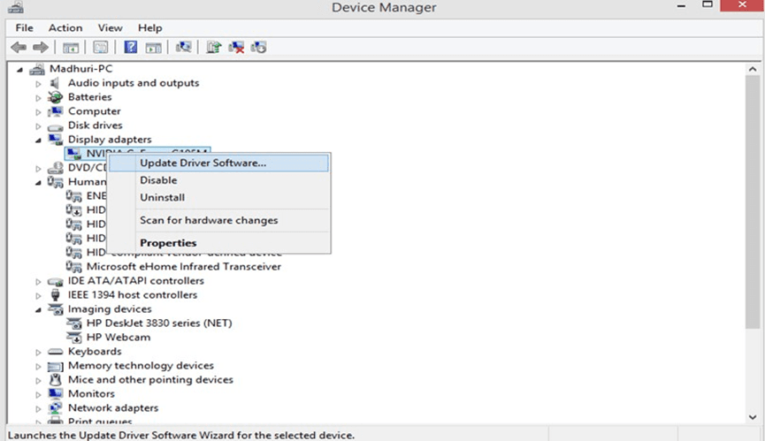Select HP DeskJet 3830 series (NET)
Screen dimensions: 765x441
click(159, 323)
